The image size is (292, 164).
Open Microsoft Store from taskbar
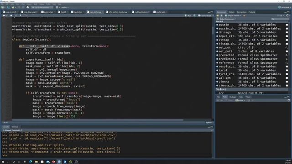tap(42, 162)
